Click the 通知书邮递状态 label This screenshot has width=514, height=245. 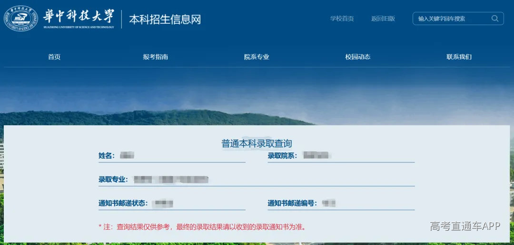[123, 204]
